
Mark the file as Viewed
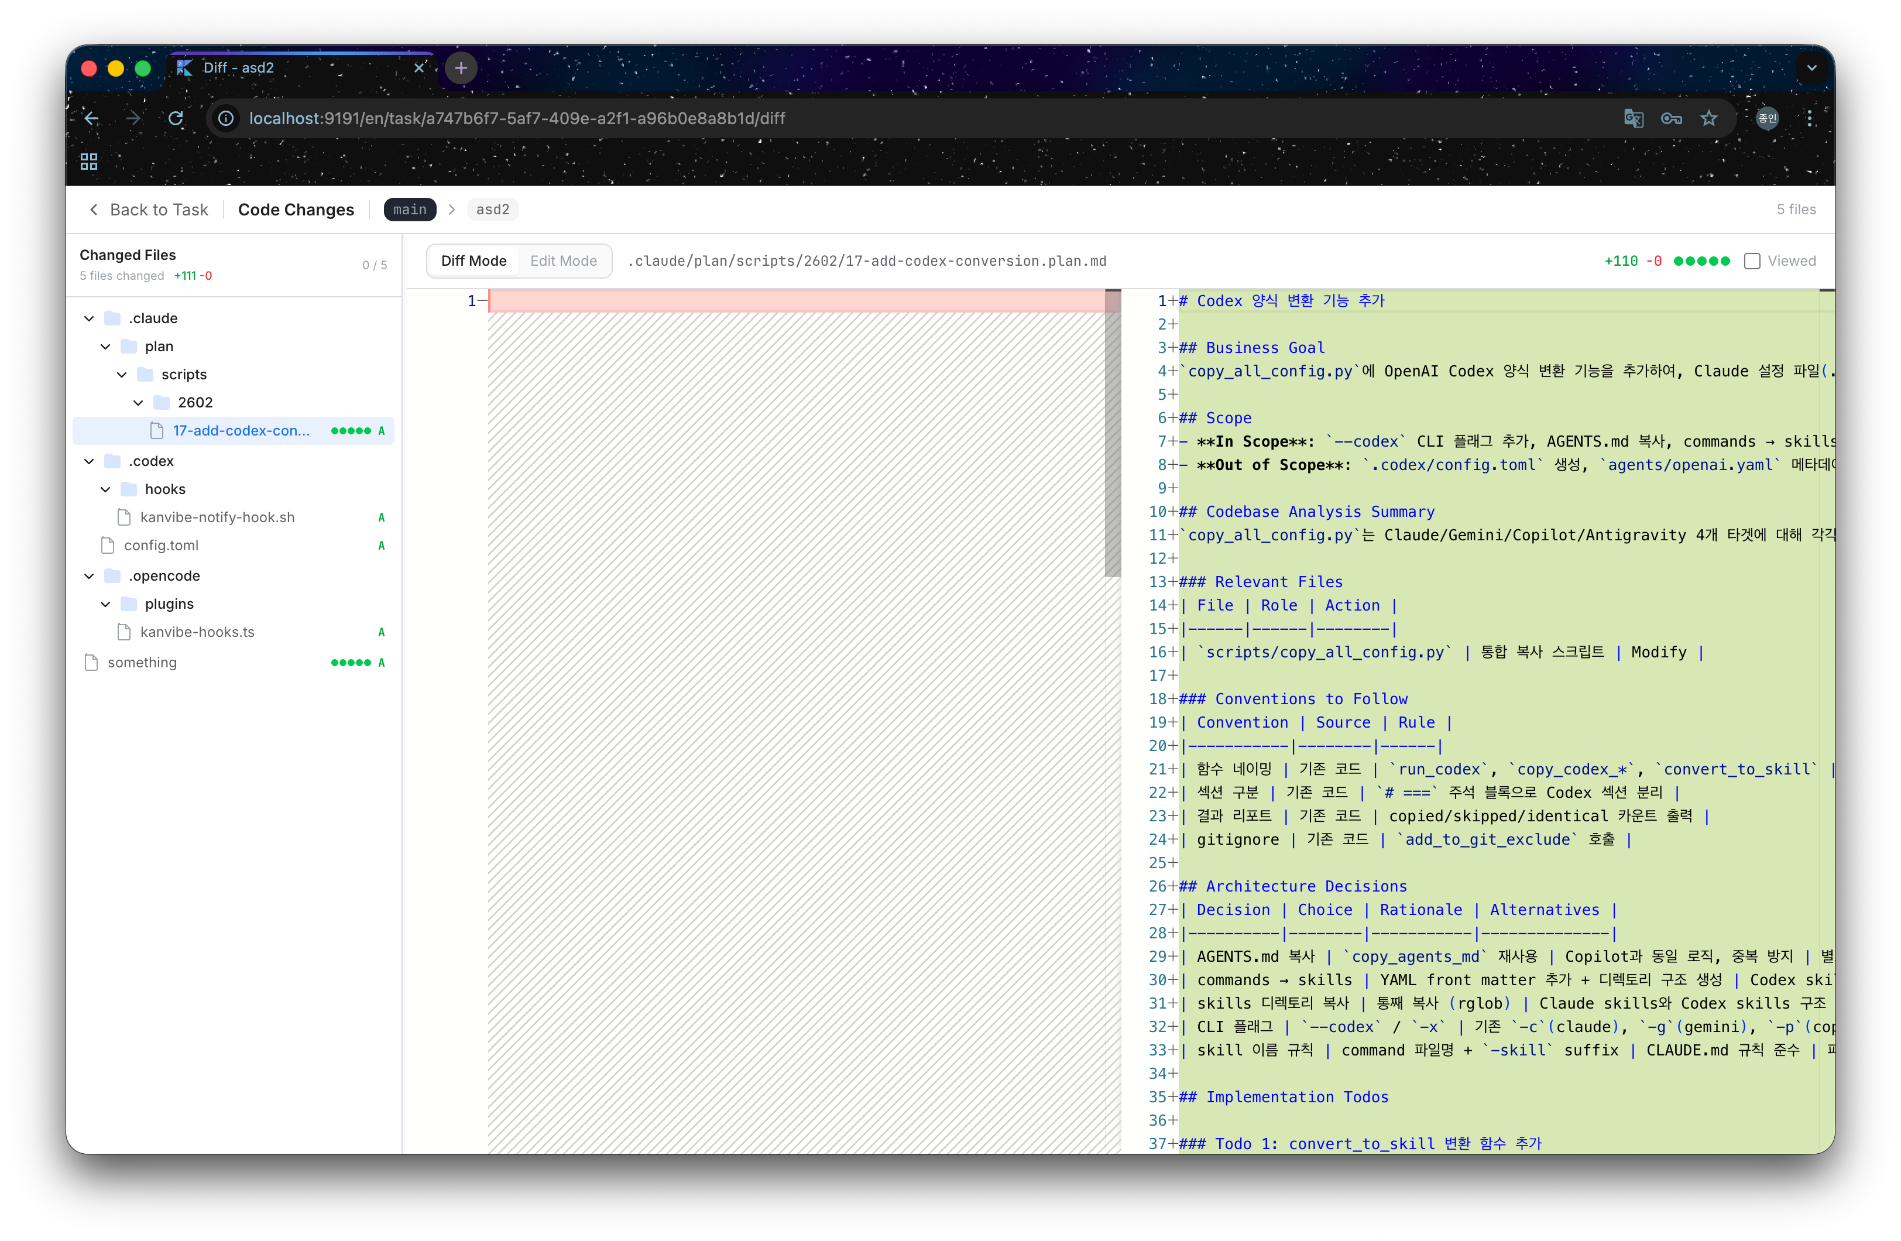(x=1752, y=261)
